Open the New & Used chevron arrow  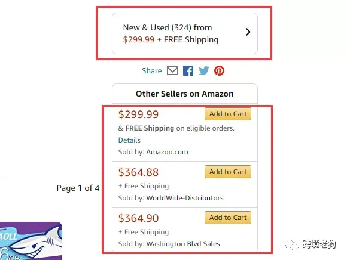[248, 32]
